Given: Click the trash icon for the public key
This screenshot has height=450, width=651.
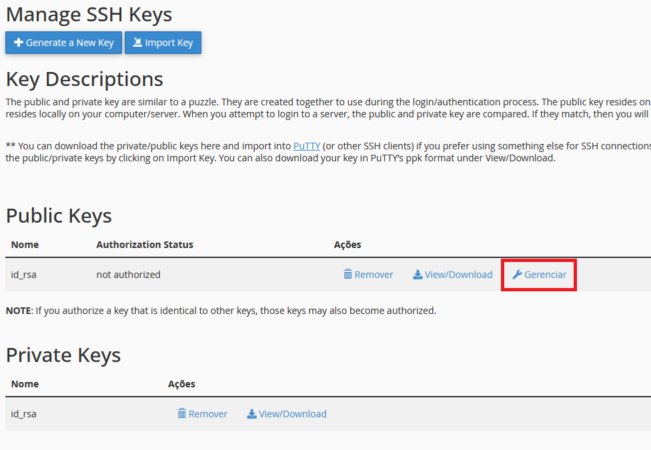Looking at the screenshot, I should (x=348, y=275).
